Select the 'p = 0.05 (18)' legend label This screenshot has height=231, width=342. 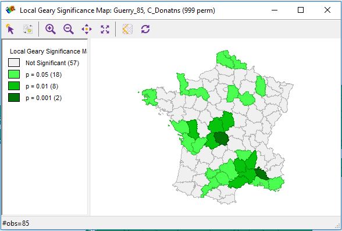(44, 74)
